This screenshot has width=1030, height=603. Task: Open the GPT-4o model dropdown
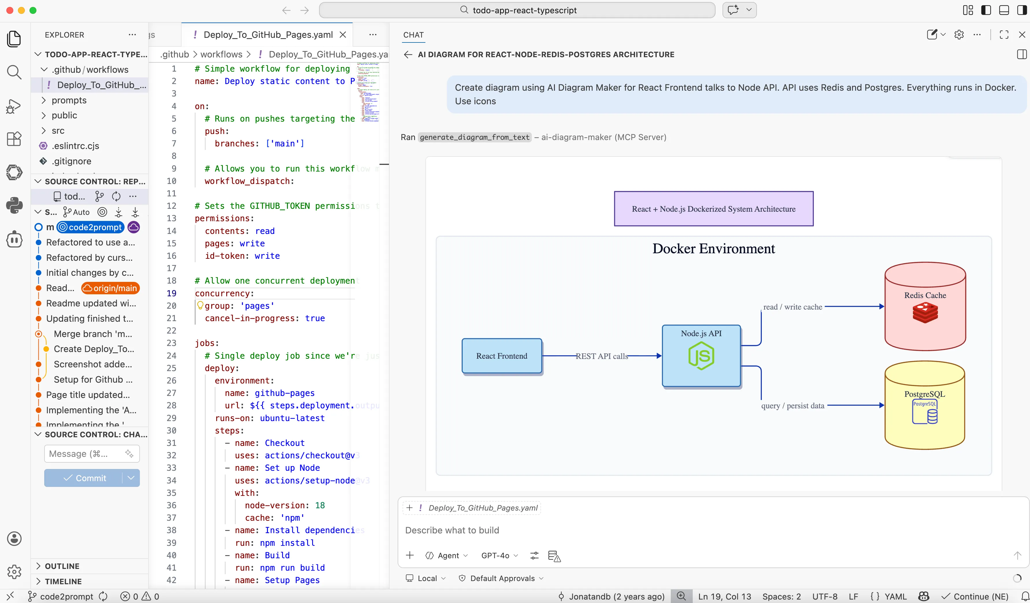[499, 556]
